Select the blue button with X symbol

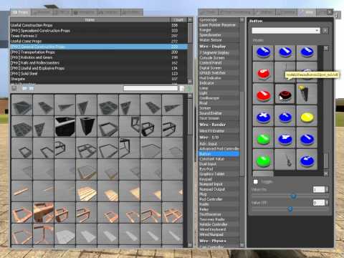[x=263, y=116]
